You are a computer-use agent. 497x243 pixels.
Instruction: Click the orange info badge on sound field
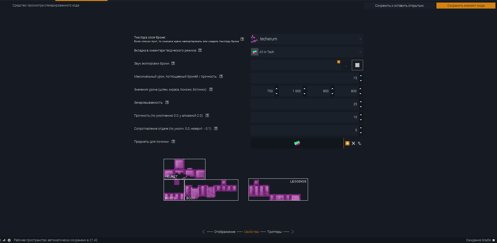coord(339,62)
